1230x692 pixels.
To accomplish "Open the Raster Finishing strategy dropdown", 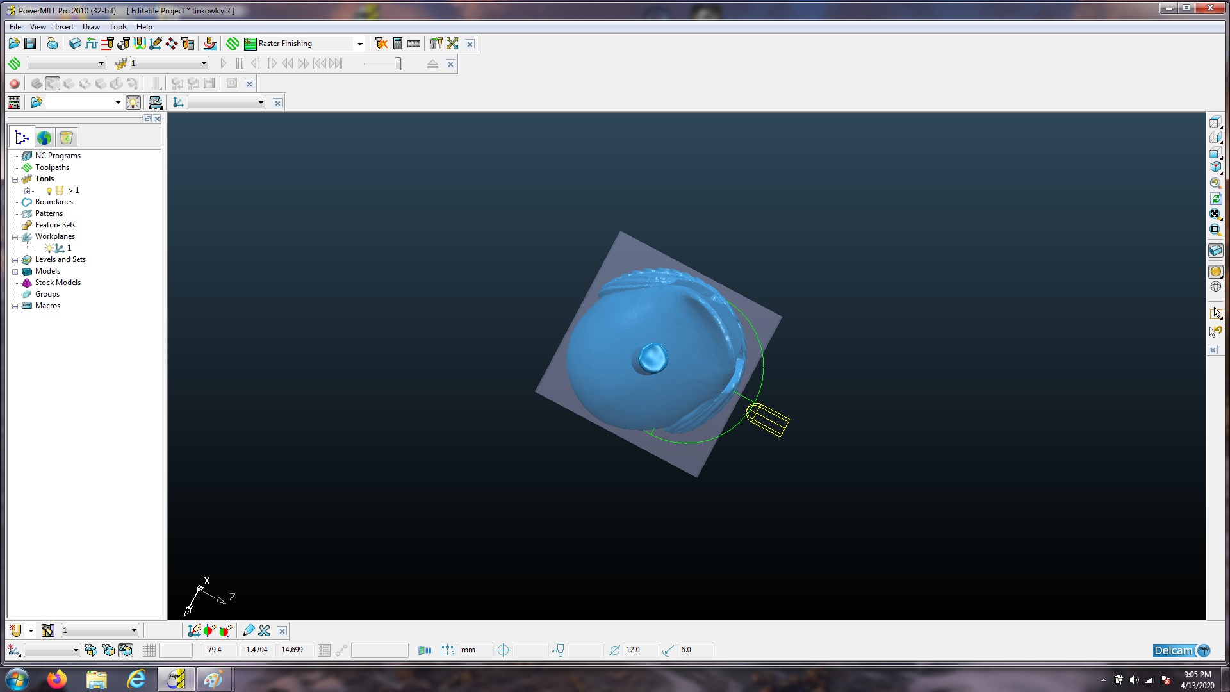I will (360, 44).
